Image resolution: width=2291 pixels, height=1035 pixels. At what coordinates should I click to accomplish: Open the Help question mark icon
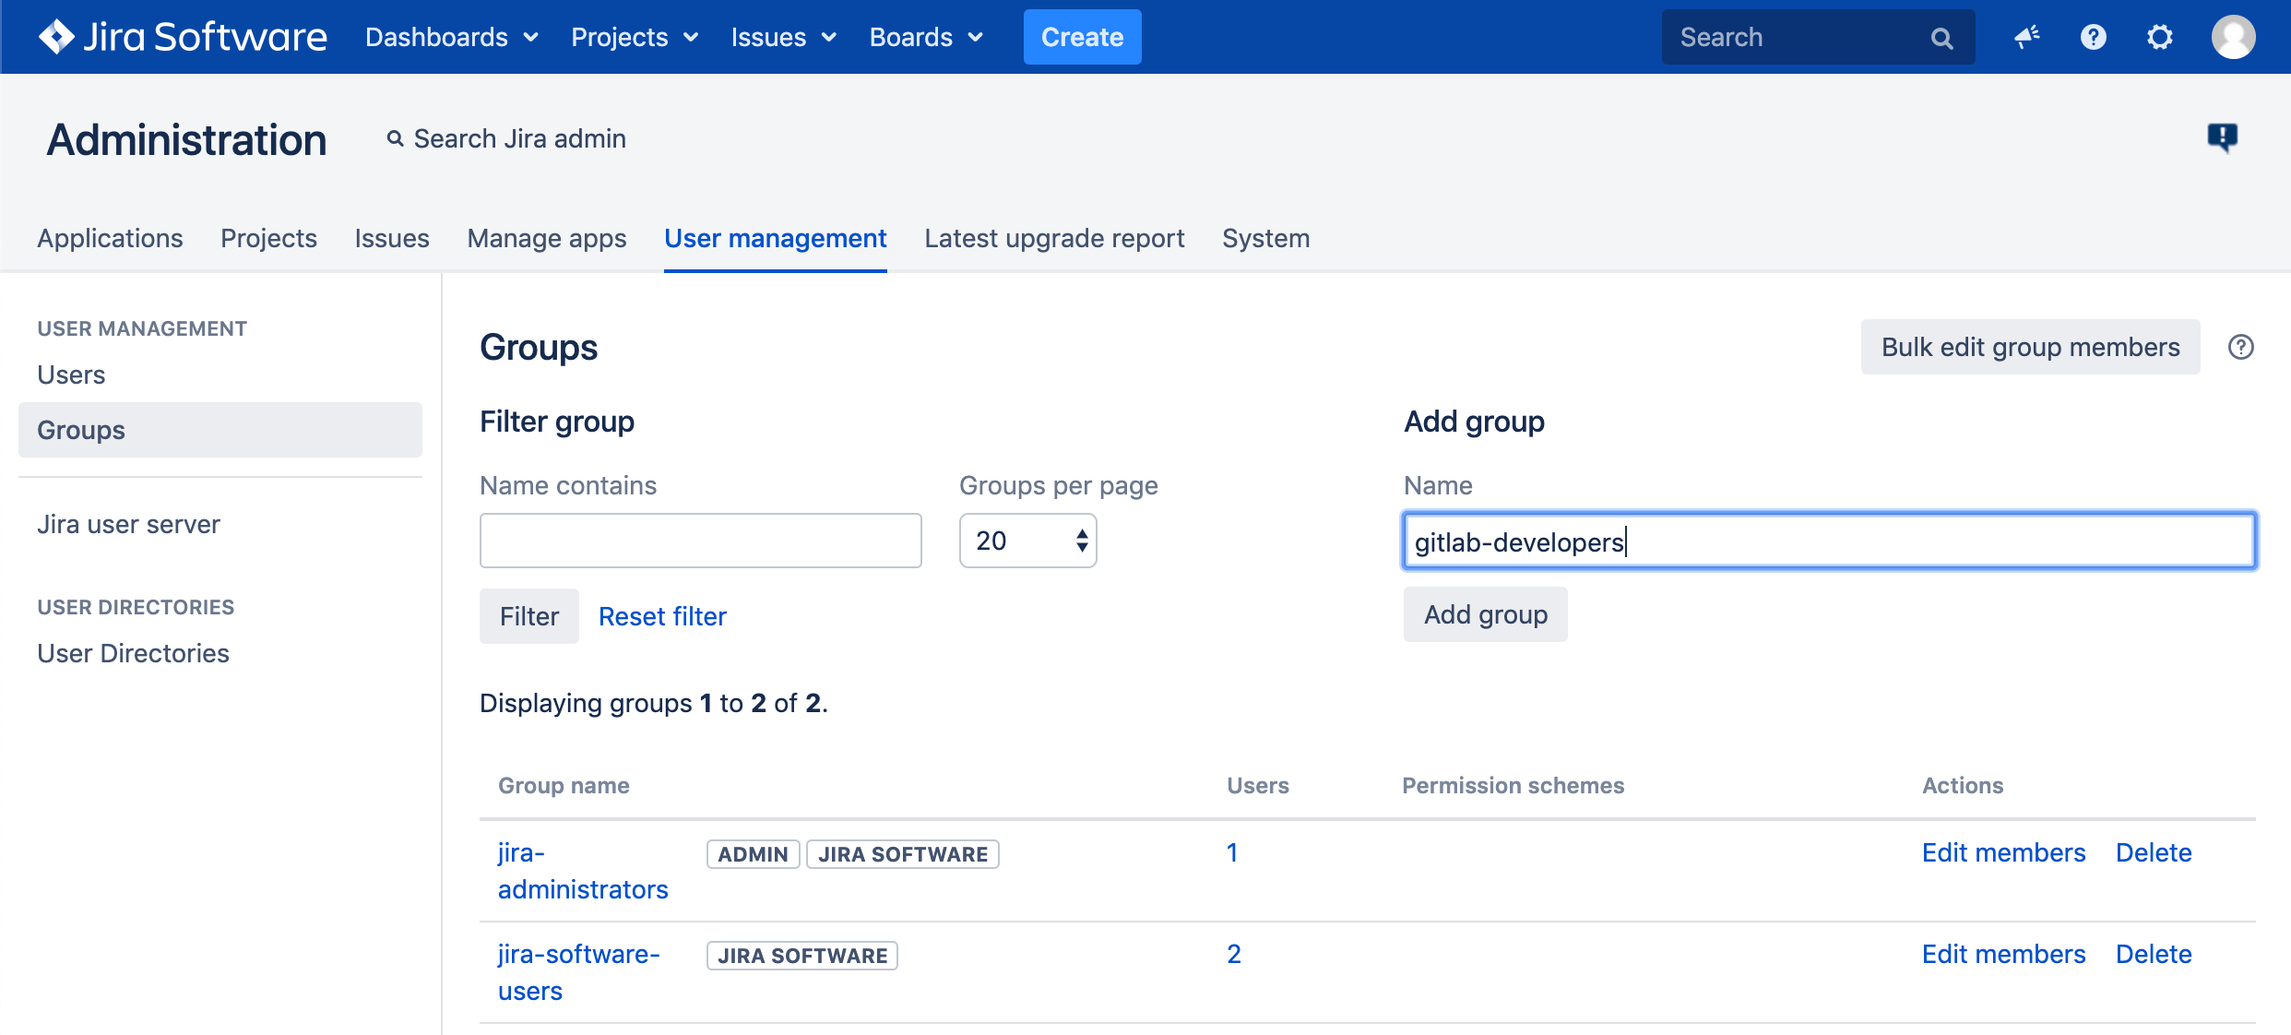[2092, 37]
